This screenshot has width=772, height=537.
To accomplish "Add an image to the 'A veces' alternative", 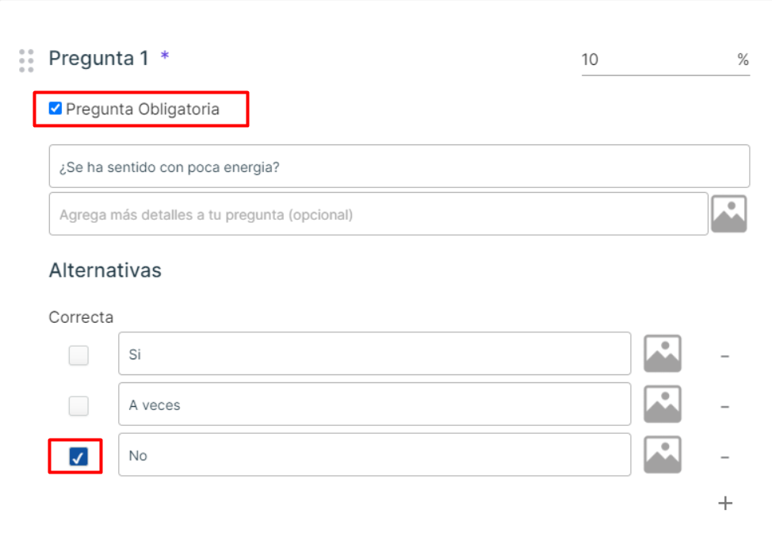I will (662, 404).
